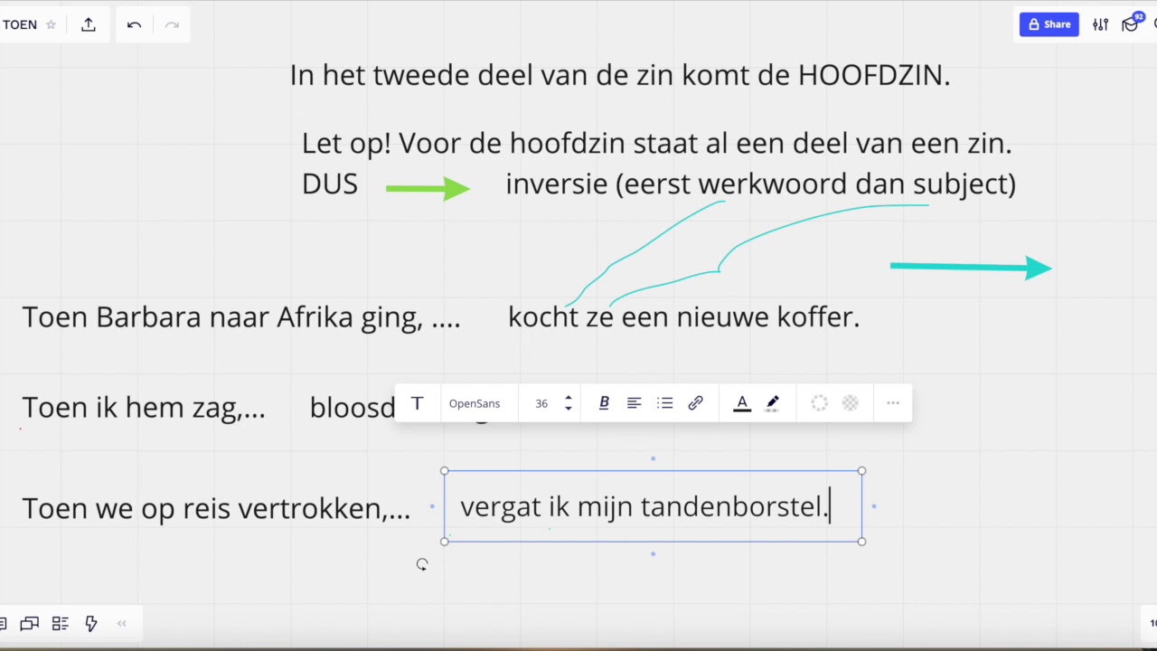Undo the last action

click(x=134, y=24)
